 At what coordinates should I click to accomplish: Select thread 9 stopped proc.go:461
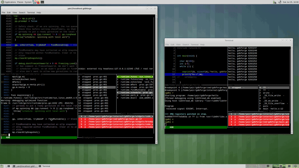[x=97, y=95]
